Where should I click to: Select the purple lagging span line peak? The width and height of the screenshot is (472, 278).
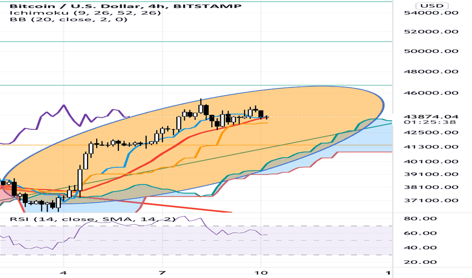pos(63,105)
